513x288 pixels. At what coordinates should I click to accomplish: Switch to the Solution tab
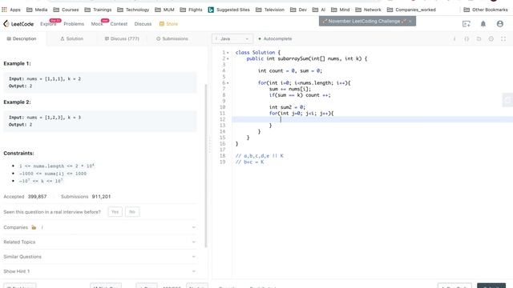[71, 39]
